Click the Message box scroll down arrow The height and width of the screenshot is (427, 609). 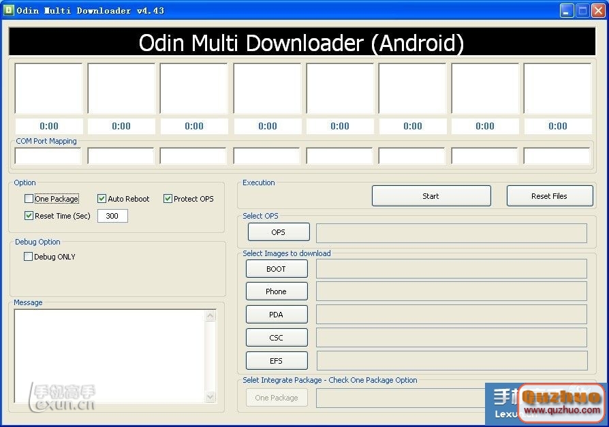[x=210, y=397]
